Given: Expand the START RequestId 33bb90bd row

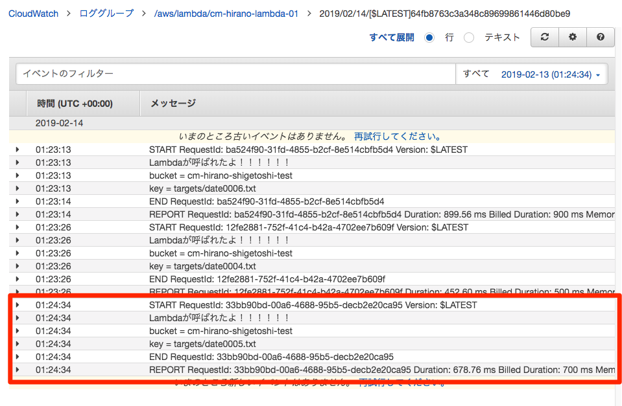Looking at the screenshot, I should click(x=18, y=305).
